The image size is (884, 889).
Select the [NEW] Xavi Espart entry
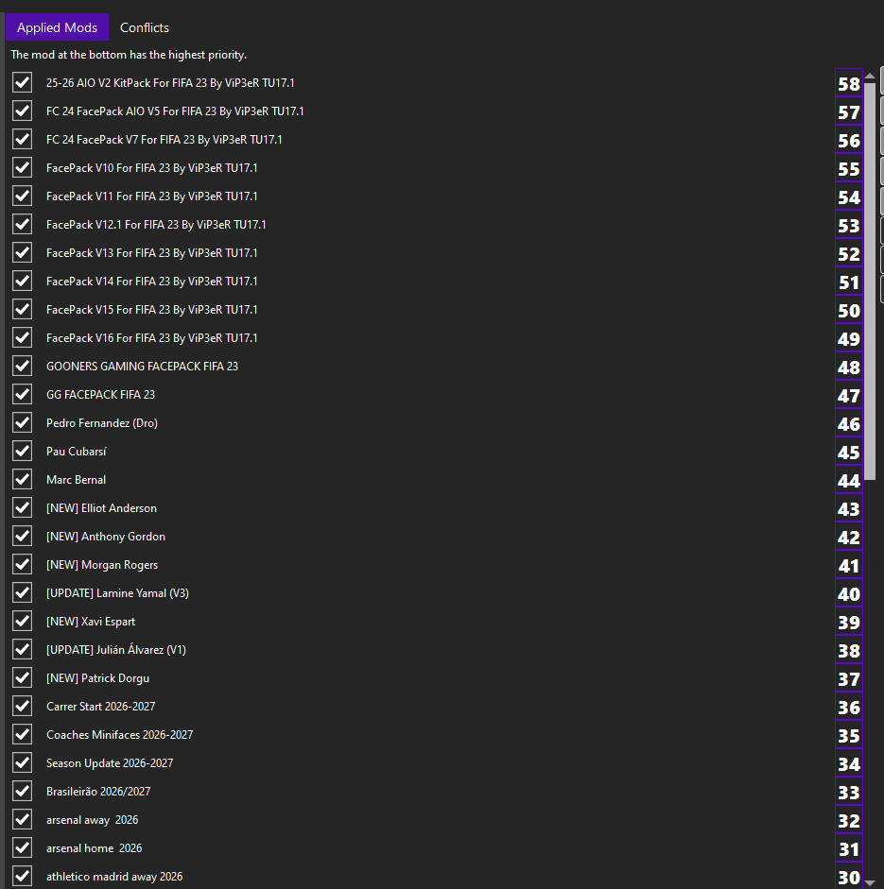click(91, 622)
